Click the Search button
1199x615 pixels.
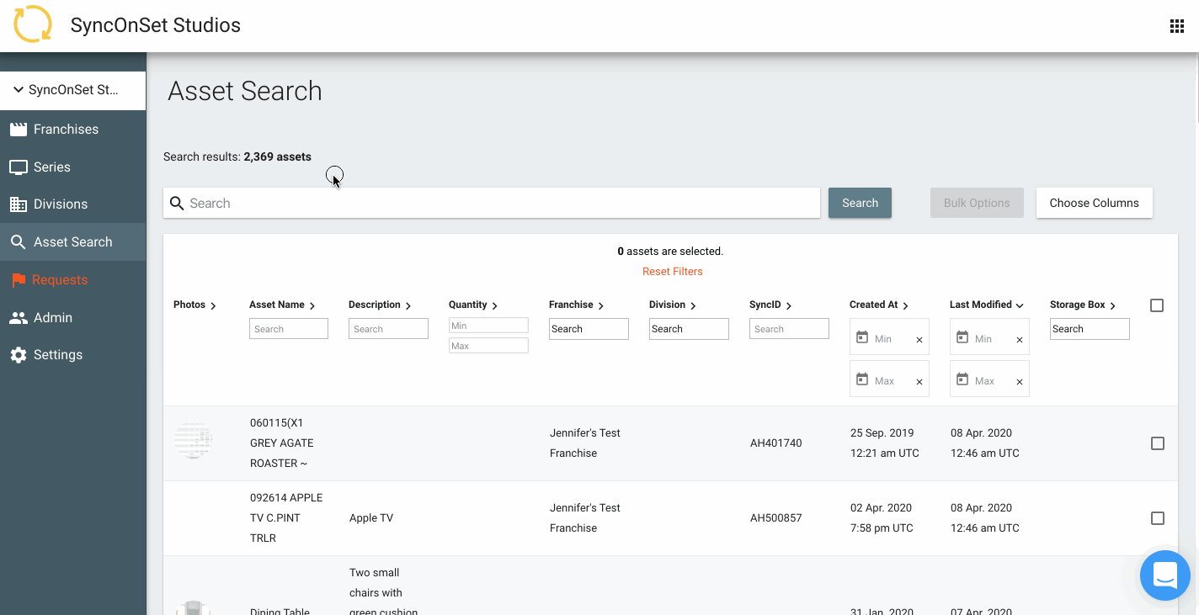click(x=860, y=203)
